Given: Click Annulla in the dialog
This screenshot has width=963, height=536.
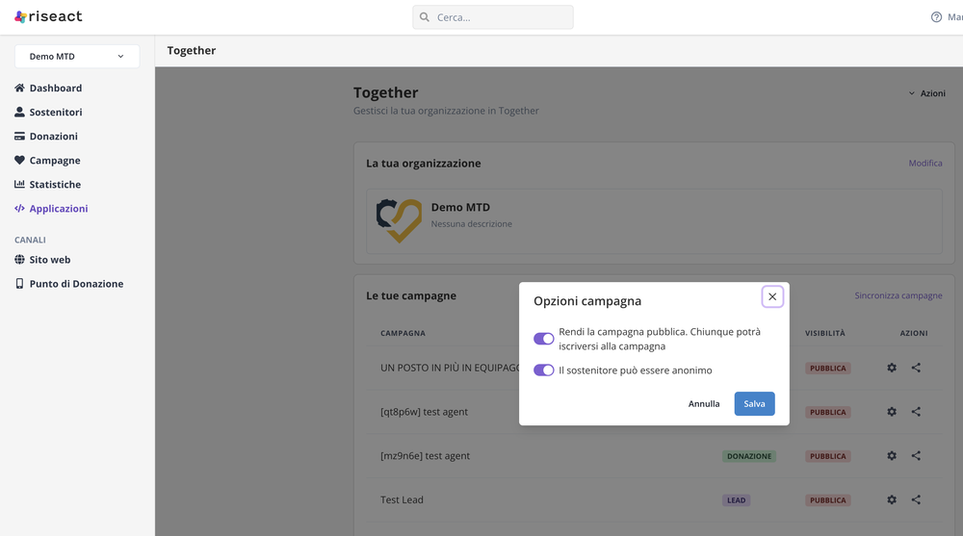Looking at the screenshot, I should coord(704,403).
